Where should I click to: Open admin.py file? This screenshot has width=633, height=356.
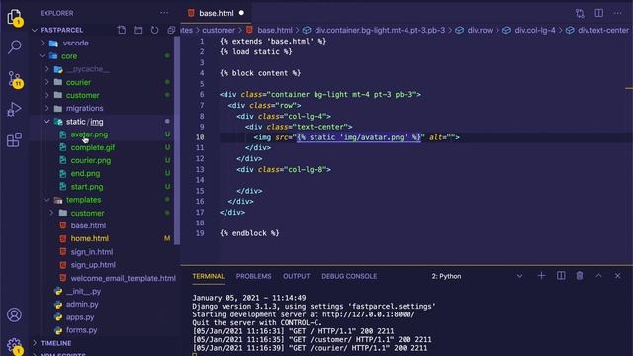[82, 304]
